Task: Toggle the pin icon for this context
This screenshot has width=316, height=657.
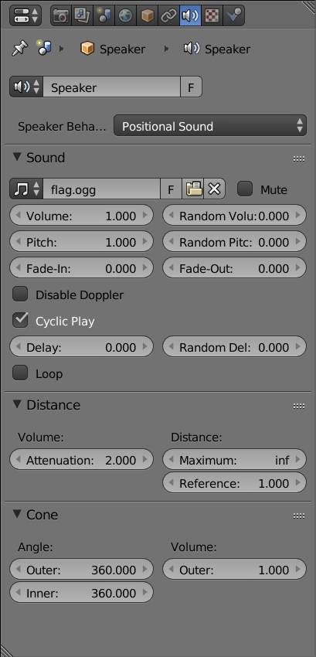Action: coord(19,49)
